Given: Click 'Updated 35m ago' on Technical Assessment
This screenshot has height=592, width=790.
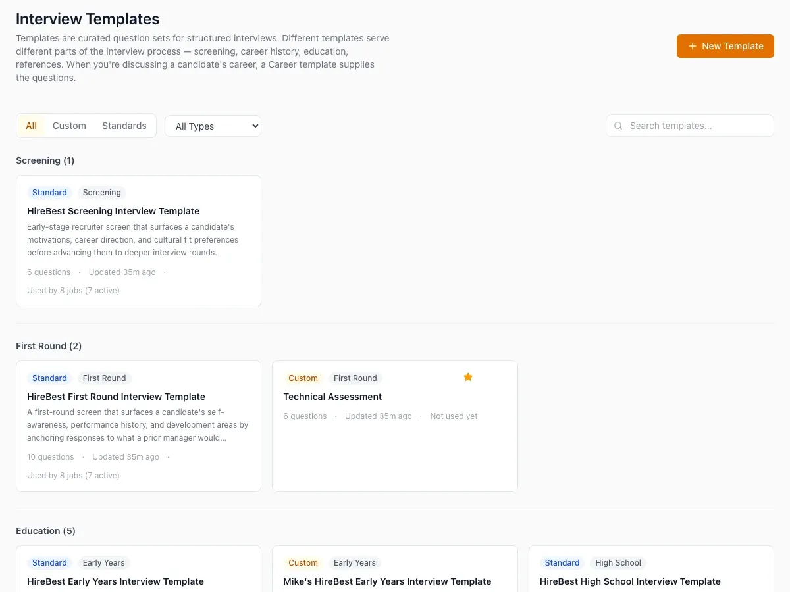Looking at the screenshot, I should (x=379, y=416).
